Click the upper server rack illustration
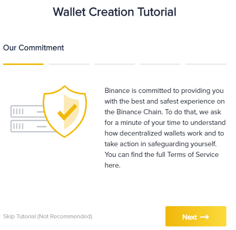The width and height of the screenshot is (236, 230). (27, 111)
